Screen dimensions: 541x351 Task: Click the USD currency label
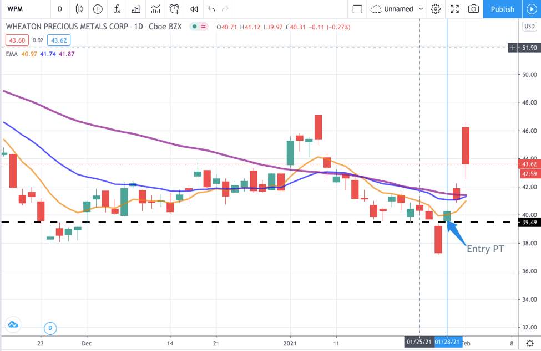click(529, 27)
